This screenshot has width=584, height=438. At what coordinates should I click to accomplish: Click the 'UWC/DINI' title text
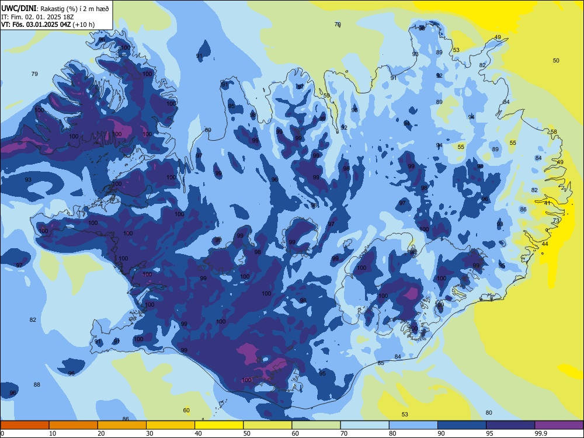(x=19, y=9)
